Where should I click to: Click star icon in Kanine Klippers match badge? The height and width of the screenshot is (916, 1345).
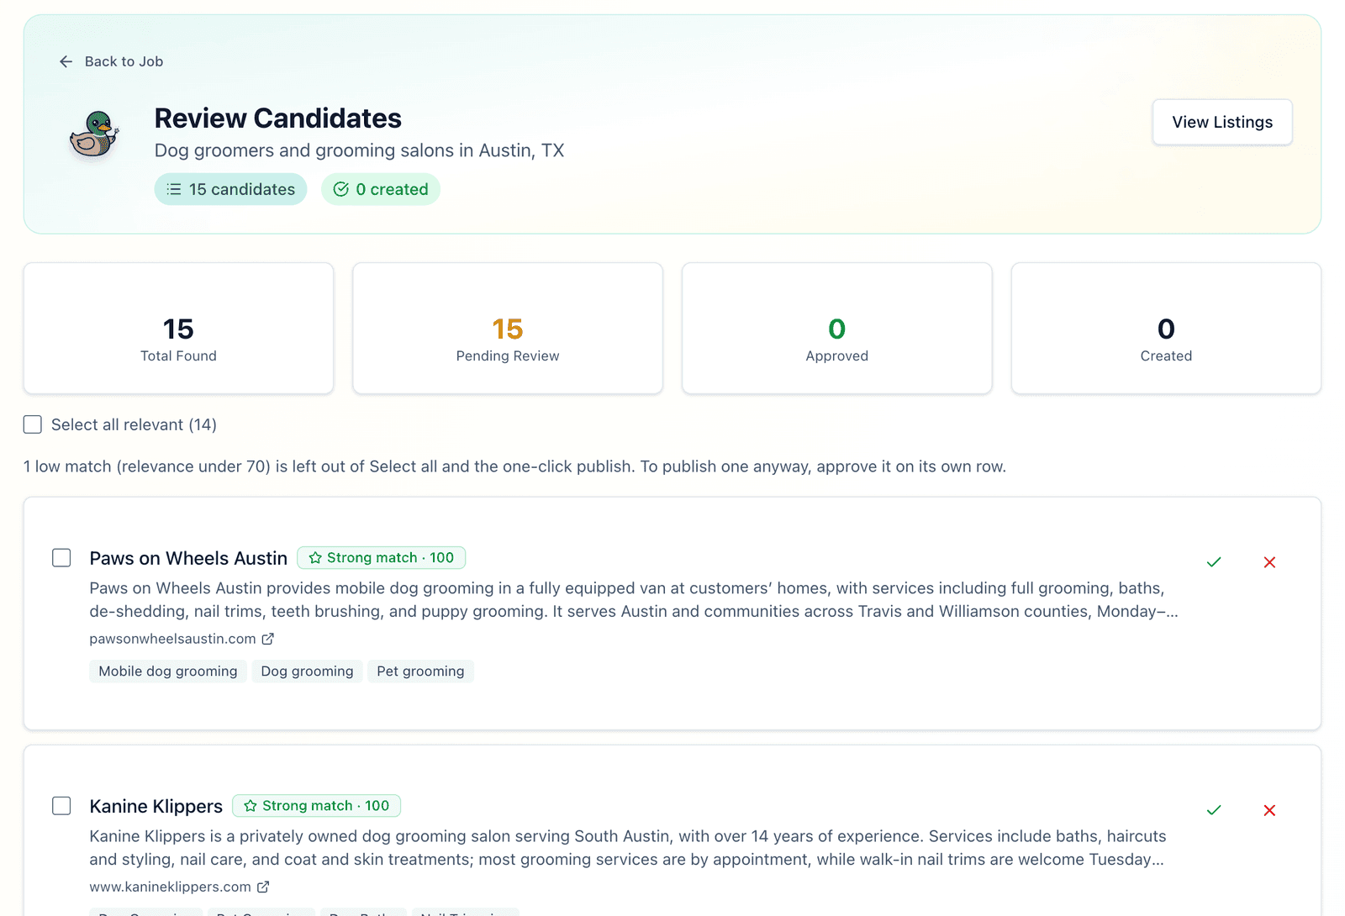coord(251,806)
